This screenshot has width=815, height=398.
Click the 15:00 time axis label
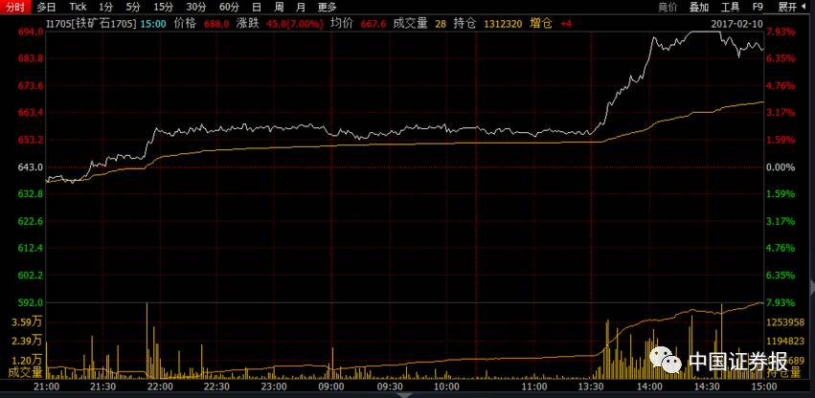coord(764,387)
